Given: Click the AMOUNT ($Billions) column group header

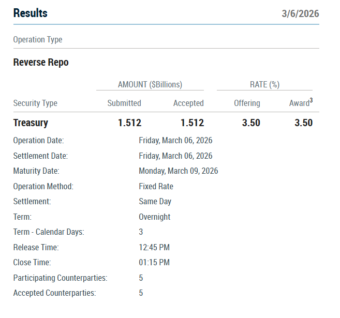Looking at the screenshot, I should pos(150,84).
